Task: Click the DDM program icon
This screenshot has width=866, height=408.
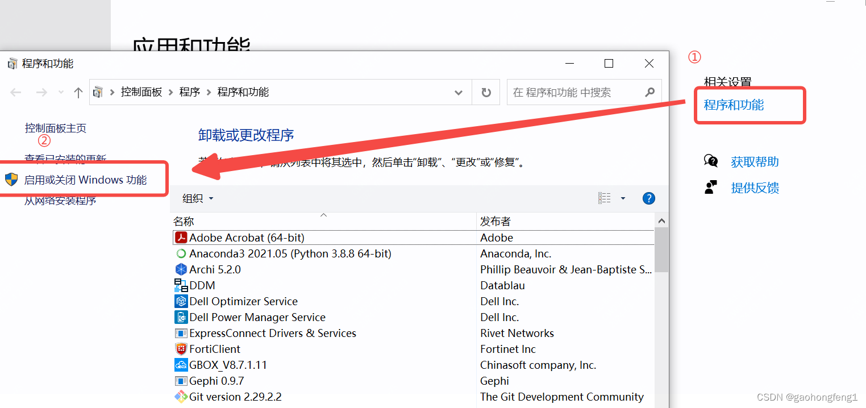Action: pos(181,285)
